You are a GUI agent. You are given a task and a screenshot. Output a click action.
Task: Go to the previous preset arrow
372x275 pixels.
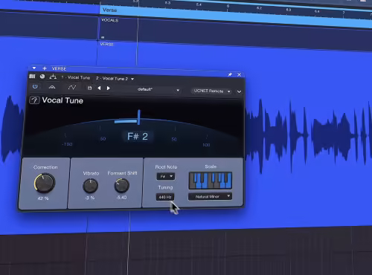point(99,88)
